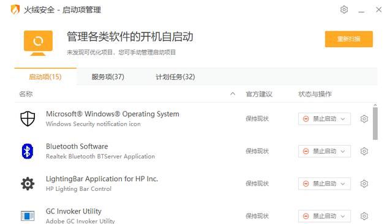392x224 pixels.
Task: Open the title bar settings gear
Action: [344, 10]
